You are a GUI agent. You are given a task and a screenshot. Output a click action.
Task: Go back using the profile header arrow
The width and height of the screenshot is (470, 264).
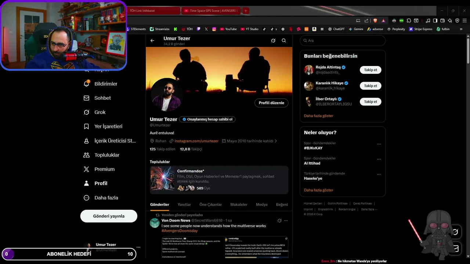[x=152, y=41]
